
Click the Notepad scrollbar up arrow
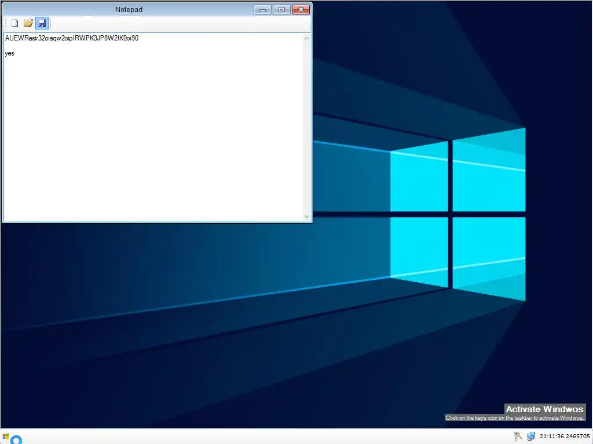pos(307,38)
